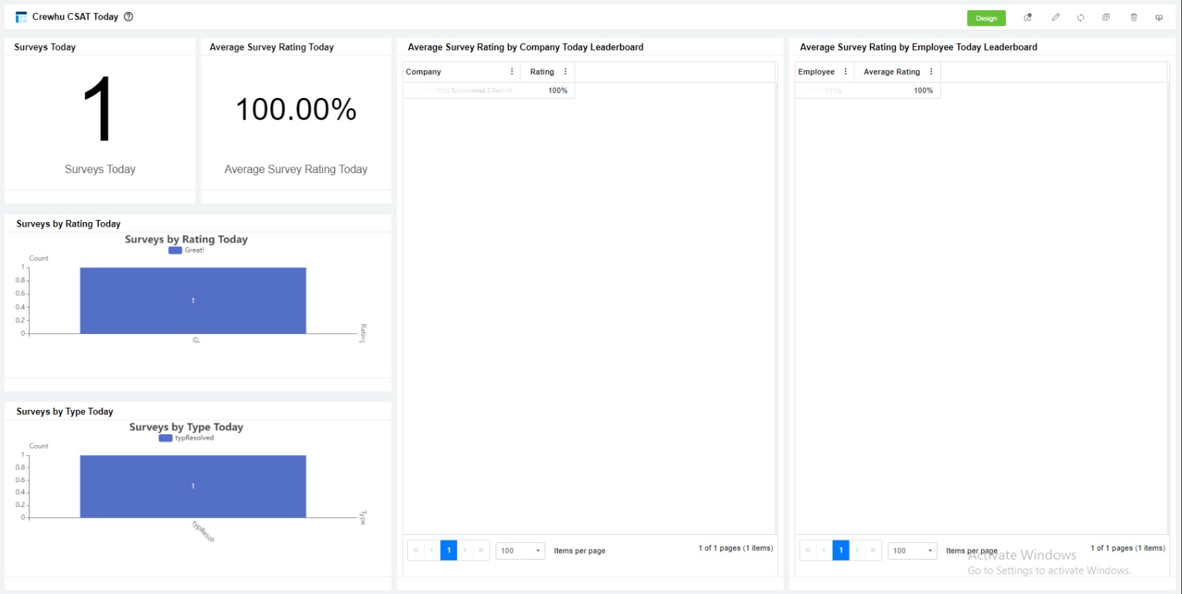Click the help icon beside Crewhu CSAT Today
Screen dimensions: 1182x594
[129, 17]
